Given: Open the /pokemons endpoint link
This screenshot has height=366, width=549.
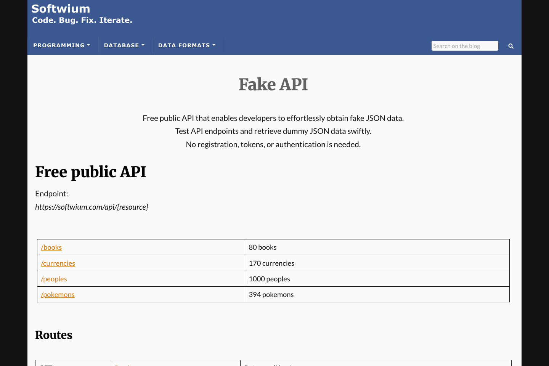Looking at the screenshot, I should point(58,294).
